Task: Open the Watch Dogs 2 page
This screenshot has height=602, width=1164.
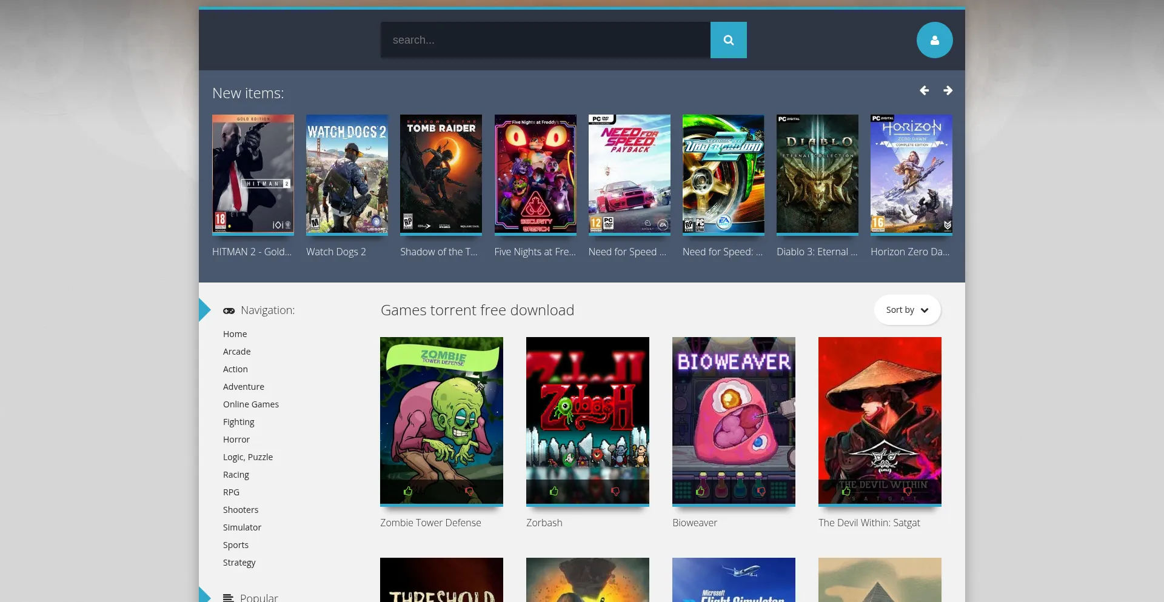Action: [x=347, y=174]
